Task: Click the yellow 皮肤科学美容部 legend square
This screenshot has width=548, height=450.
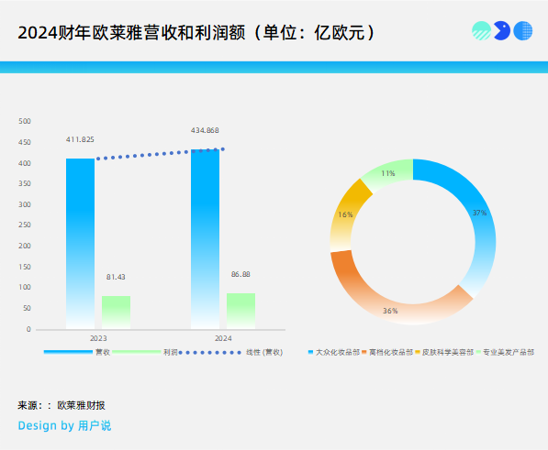Action: pos(418,352)
